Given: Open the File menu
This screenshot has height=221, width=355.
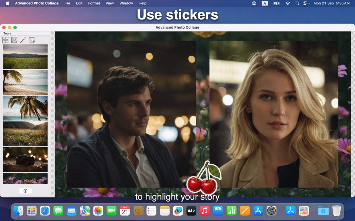Looking at the screenshot, I should pos(67,3).
